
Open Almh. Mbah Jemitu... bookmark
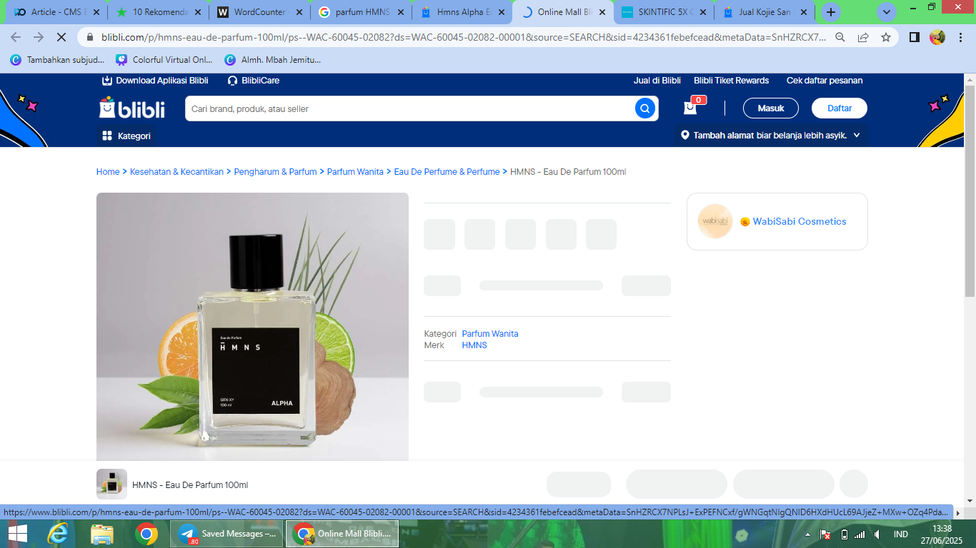click(273, 60)
